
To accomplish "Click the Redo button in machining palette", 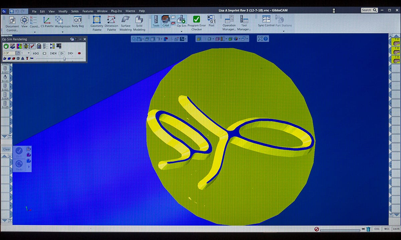I will tap(19, 165).
